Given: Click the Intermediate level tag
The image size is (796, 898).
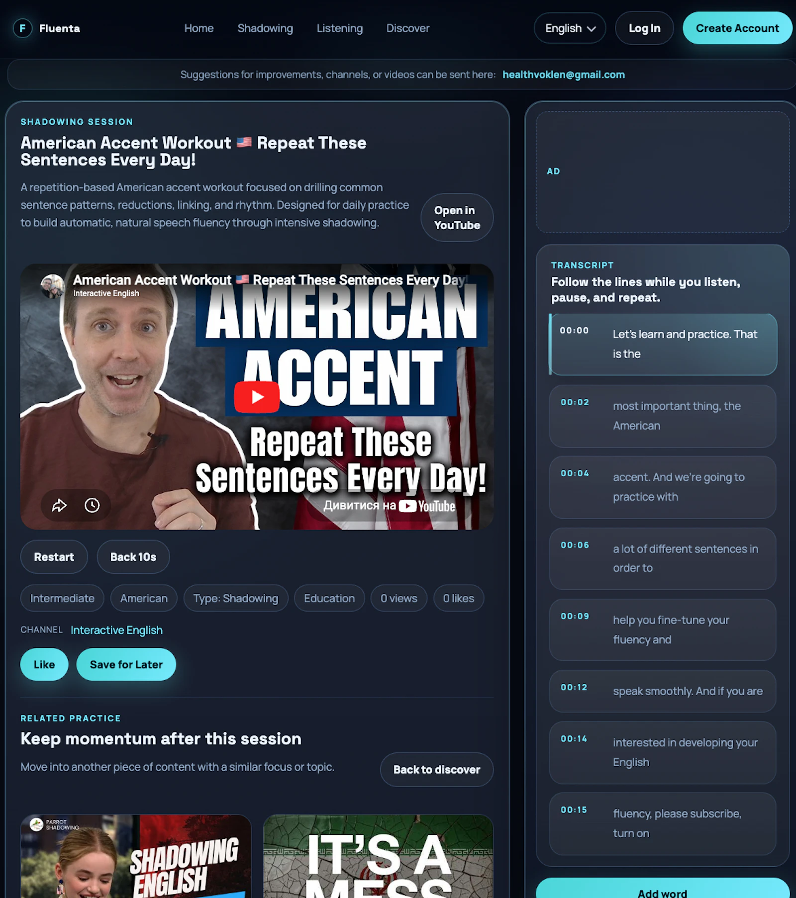Looking at the screenshot, I should [62, 598].
